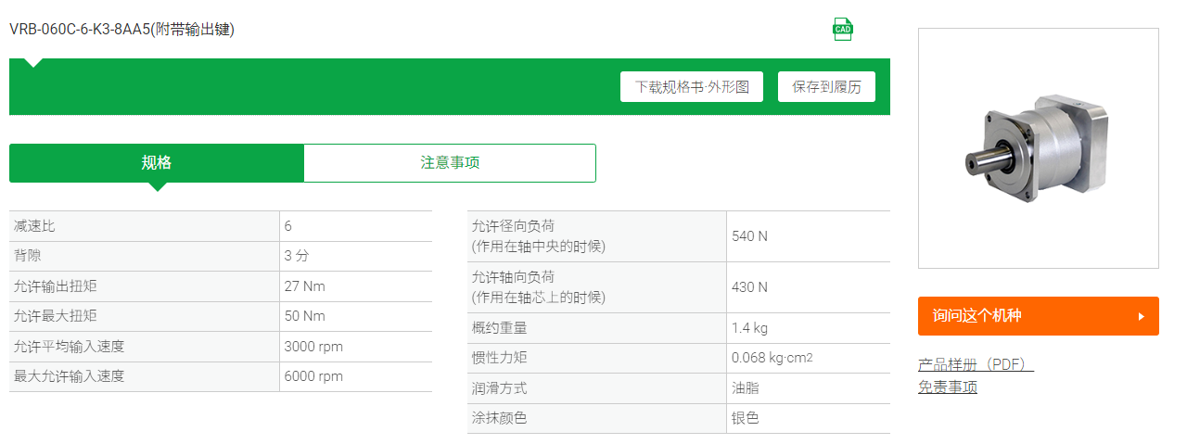The height and width of the screenshot is (444, 1187).
Task: Click the 6000 rpm input speed value
Action: [x=313, y=376]
